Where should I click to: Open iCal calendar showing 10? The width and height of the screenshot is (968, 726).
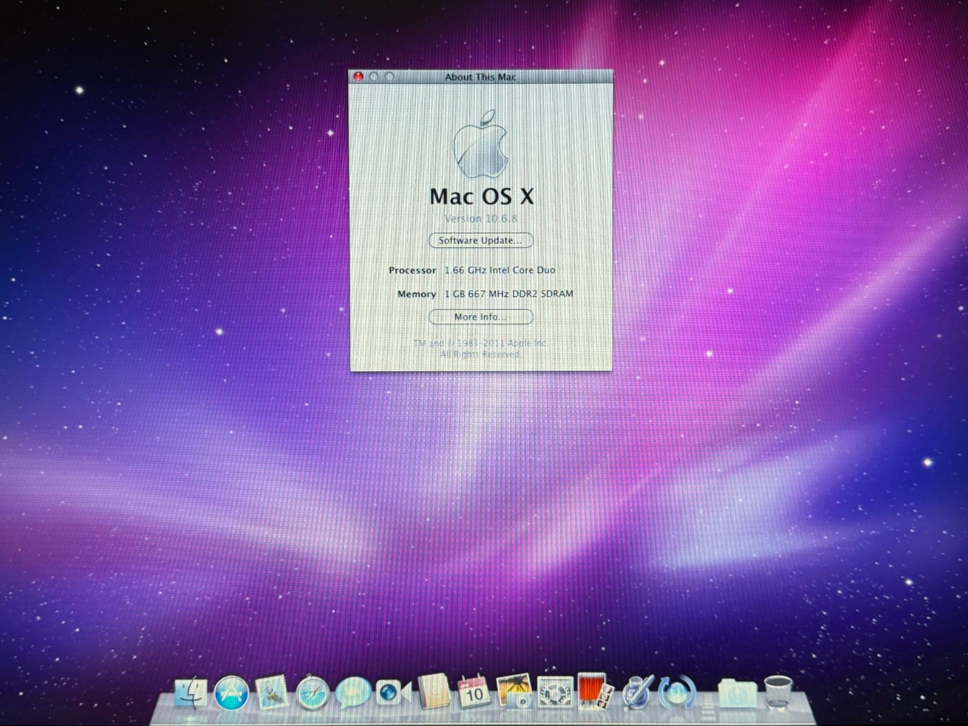point(473,692)
